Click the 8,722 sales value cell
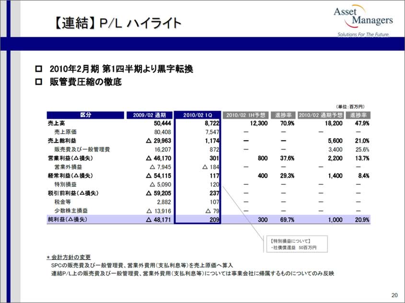405x303 pixels. pyautogui.click(x=209, y=123)
